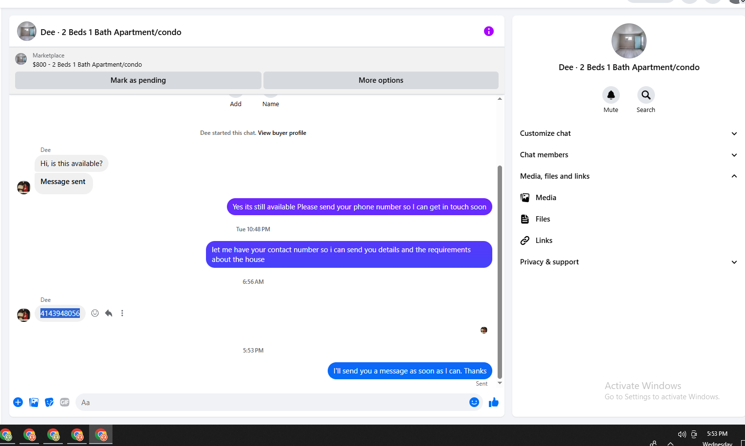Expand Privacy & support section

point(628,262)
